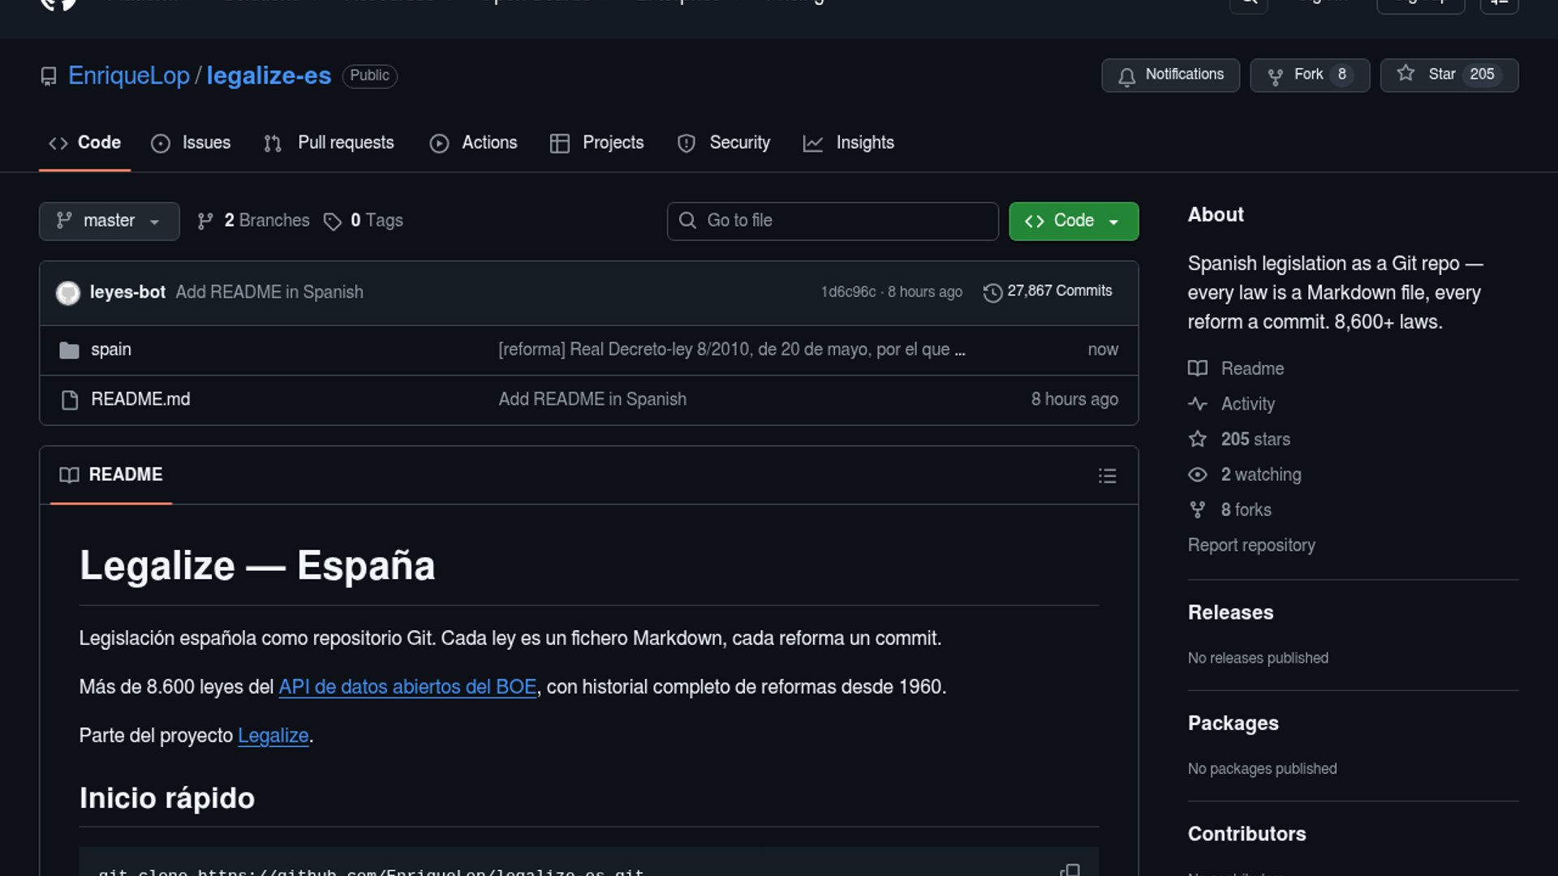View 2 watching eye link
This screenshot has height=876, width=1558.
pos(1260,474)
